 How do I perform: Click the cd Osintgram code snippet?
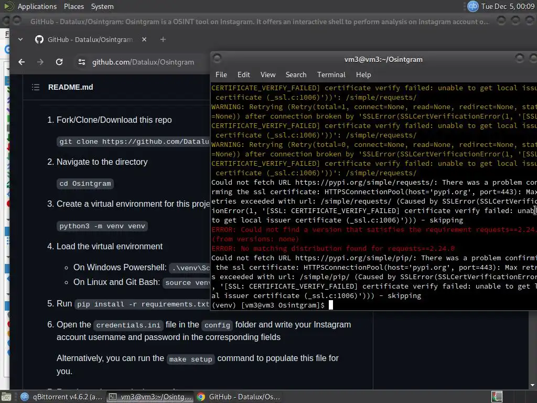pos(85,184)
